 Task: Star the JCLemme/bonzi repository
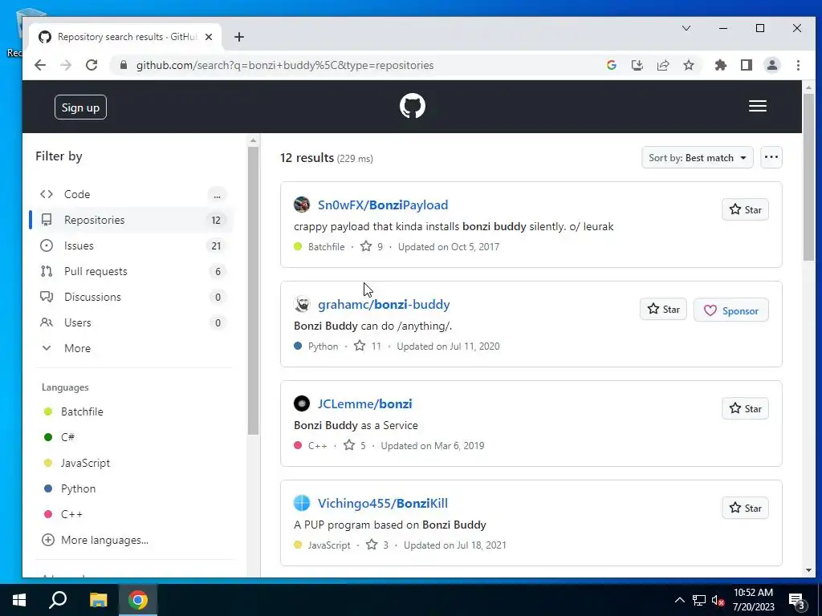coord(745,408)
